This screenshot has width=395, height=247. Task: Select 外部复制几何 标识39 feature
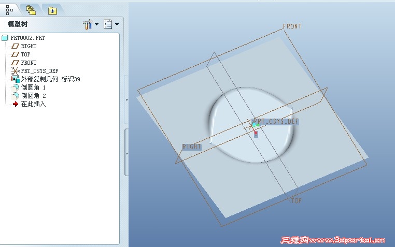[x=50, y=79]
